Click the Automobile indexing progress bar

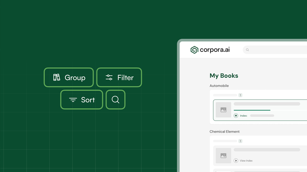[252, 110]
